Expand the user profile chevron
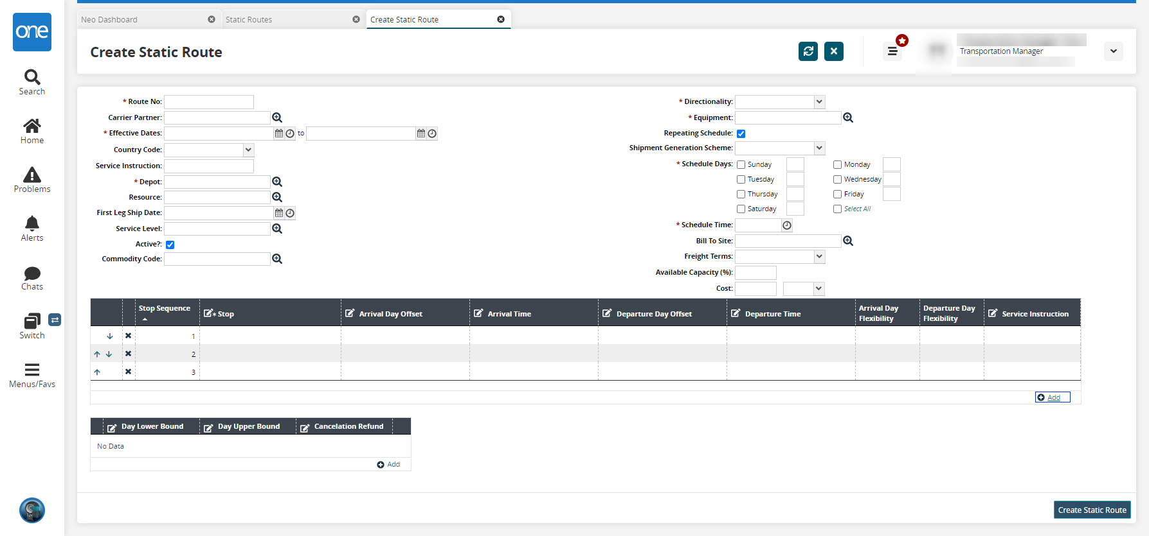 (x=1114, y=51)
